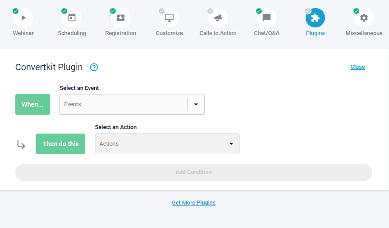Open the Registration ticket icon
389x228 pixels.
[120, 18]
